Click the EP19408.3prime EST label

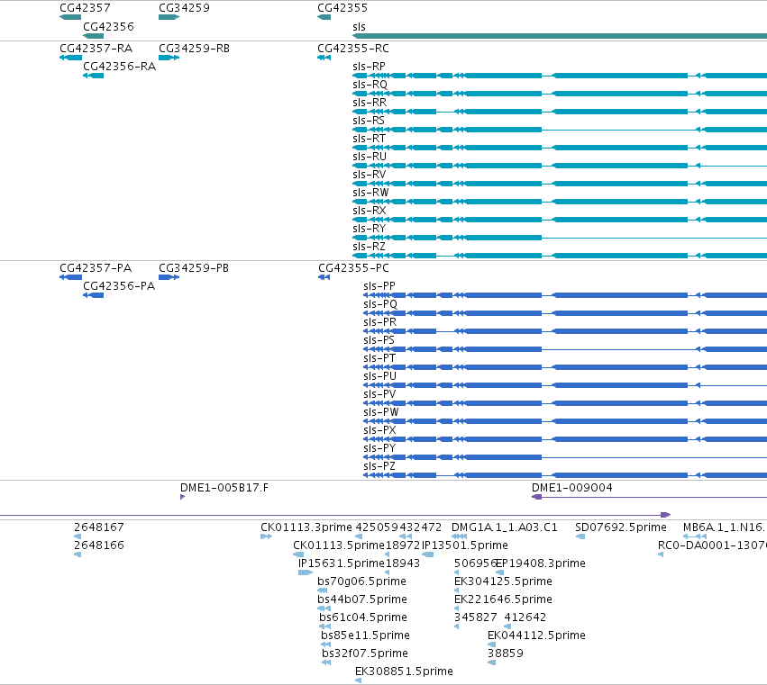click(x=541, y=563)
